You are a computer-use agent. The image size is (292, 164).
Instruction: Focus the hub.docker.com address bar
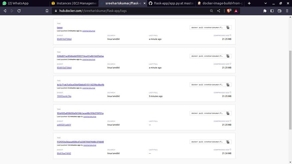click(x=130, y=11)
